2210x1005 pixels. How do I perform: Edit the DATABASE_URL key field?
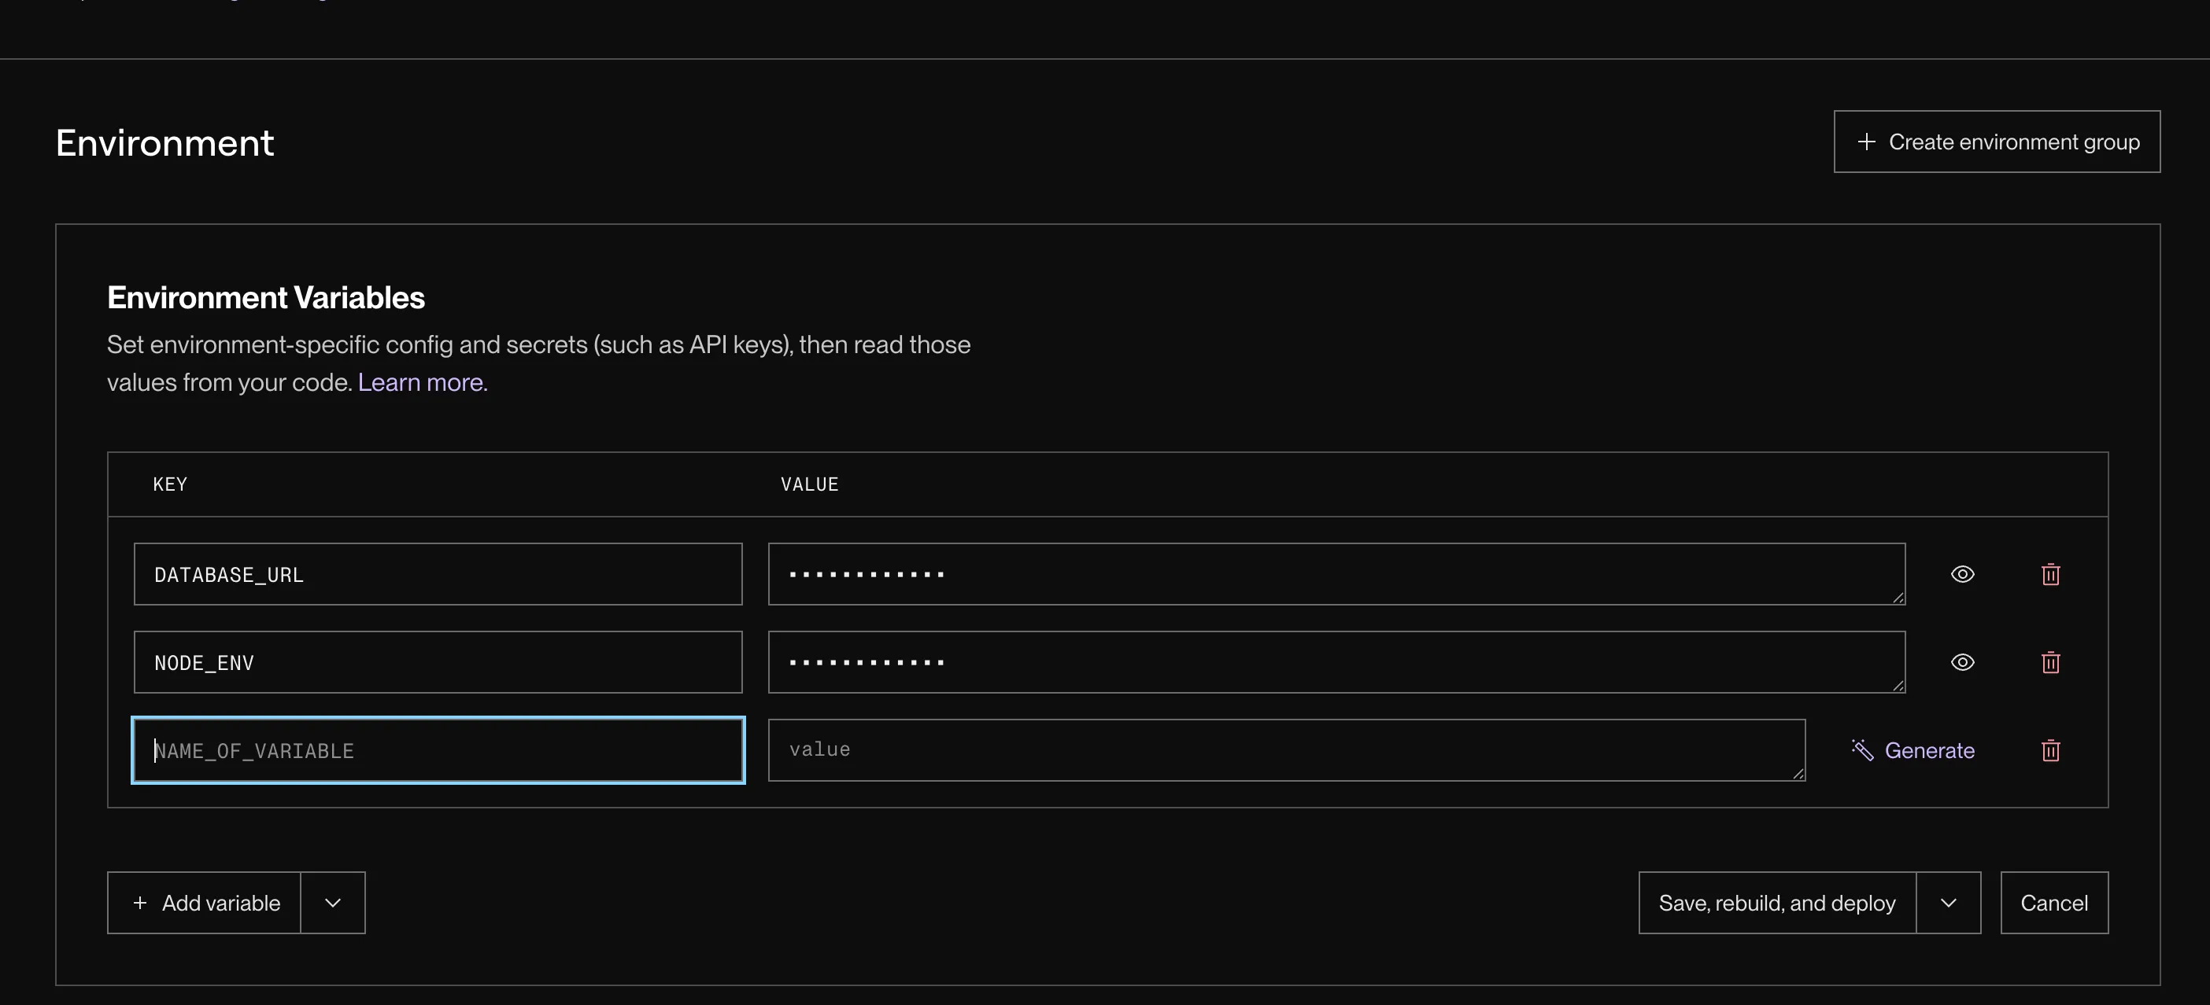438,575
